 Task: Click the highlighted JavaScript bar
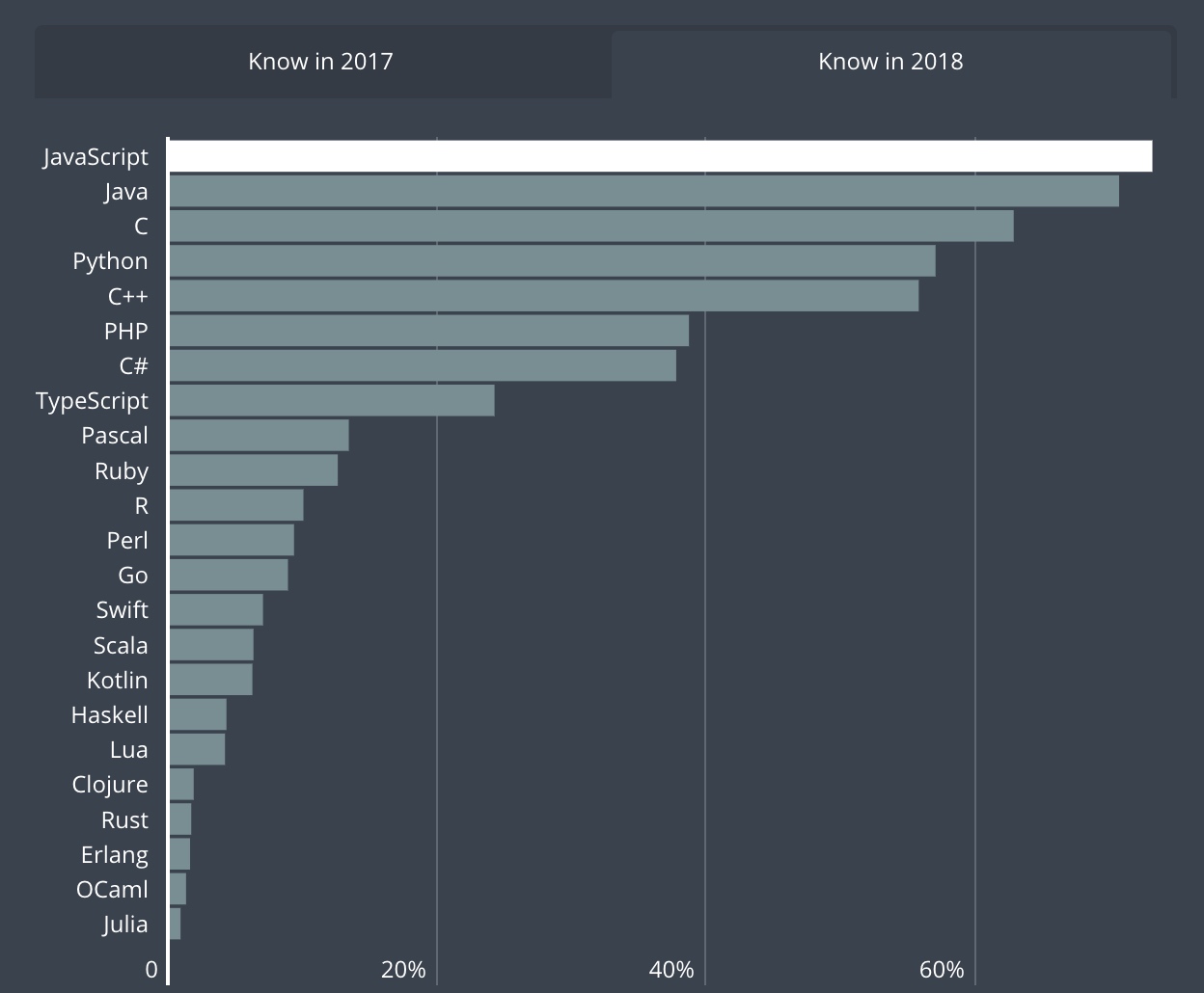(660, 156)
